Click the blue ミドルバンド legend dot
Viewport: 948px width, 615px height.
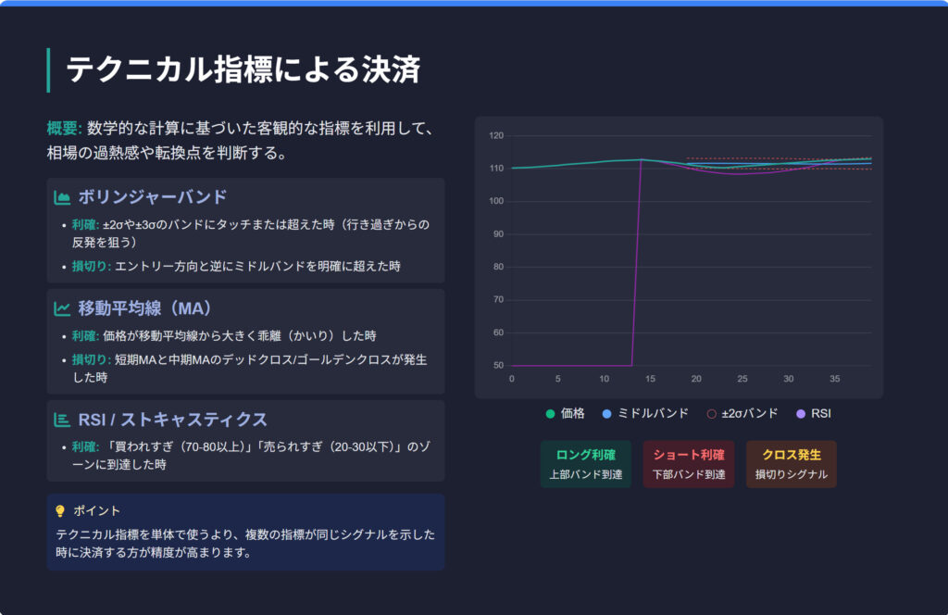pyautogui.click(x=605, y=413)
